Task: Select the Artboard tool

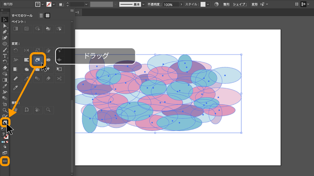Action: pyautogui.click(x=5, y=104)
